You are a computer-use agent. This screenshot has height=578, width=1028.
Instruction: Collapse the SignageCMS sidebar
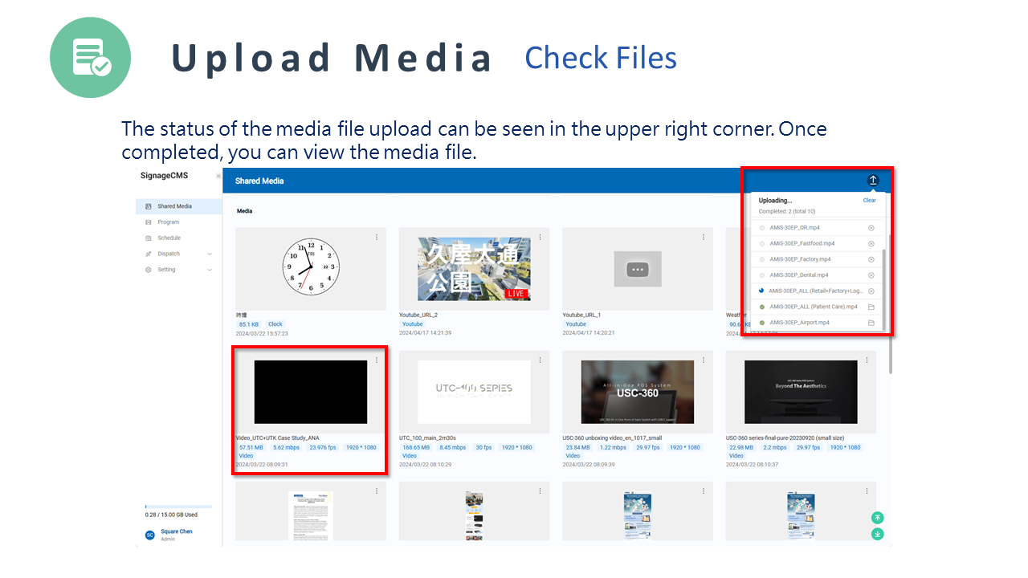click(218, 176)
